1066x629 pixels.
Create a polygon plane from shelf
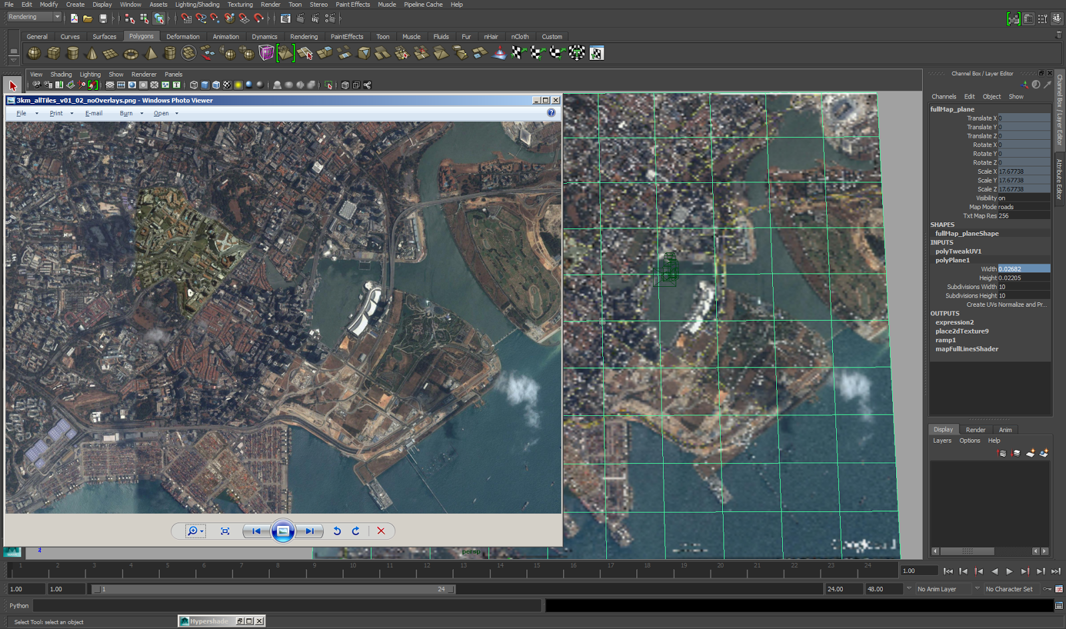tap(111, 53)
